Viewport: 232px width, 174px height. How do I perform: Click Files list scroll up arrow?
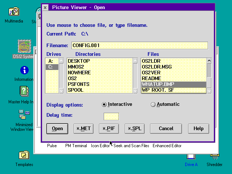point(209,61)
